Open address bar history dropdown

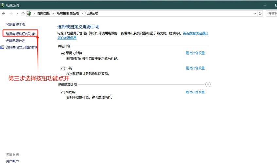point(255,14)
